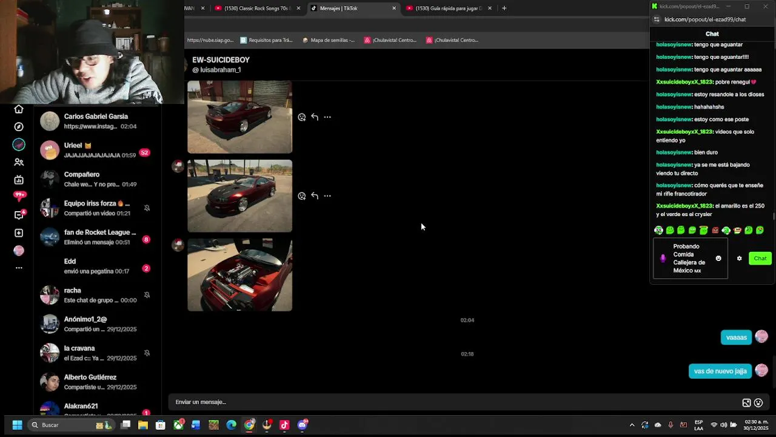Open the Mapa de semillas bookmark
Screen dimensions: 776x437
[328, 40]
